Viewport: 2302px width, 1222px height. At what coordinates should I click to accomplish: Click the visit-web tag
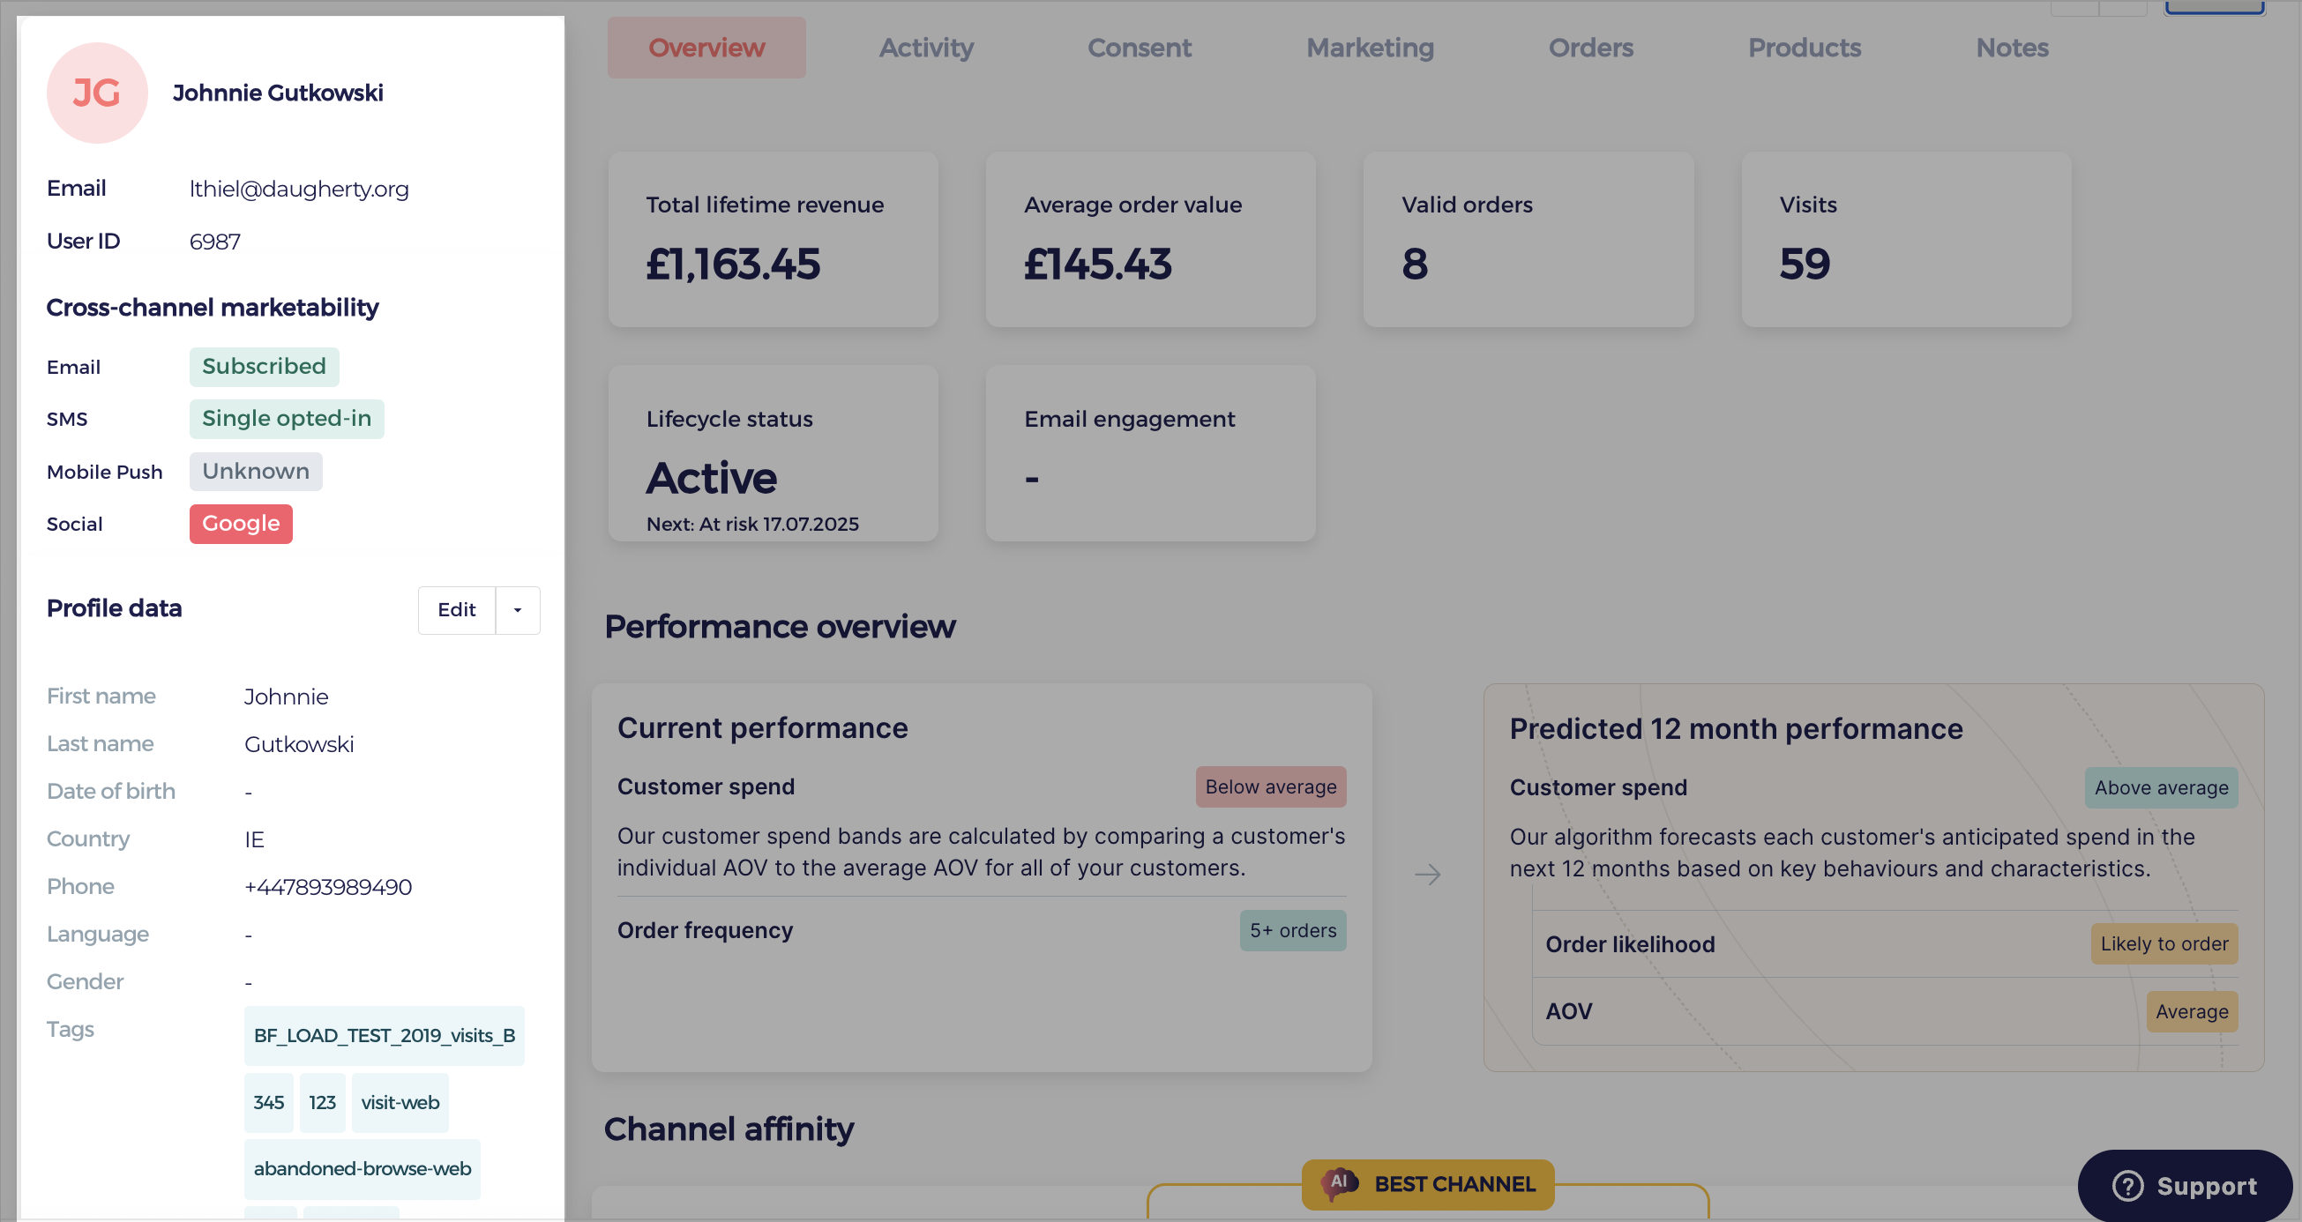pos(400,1102)
